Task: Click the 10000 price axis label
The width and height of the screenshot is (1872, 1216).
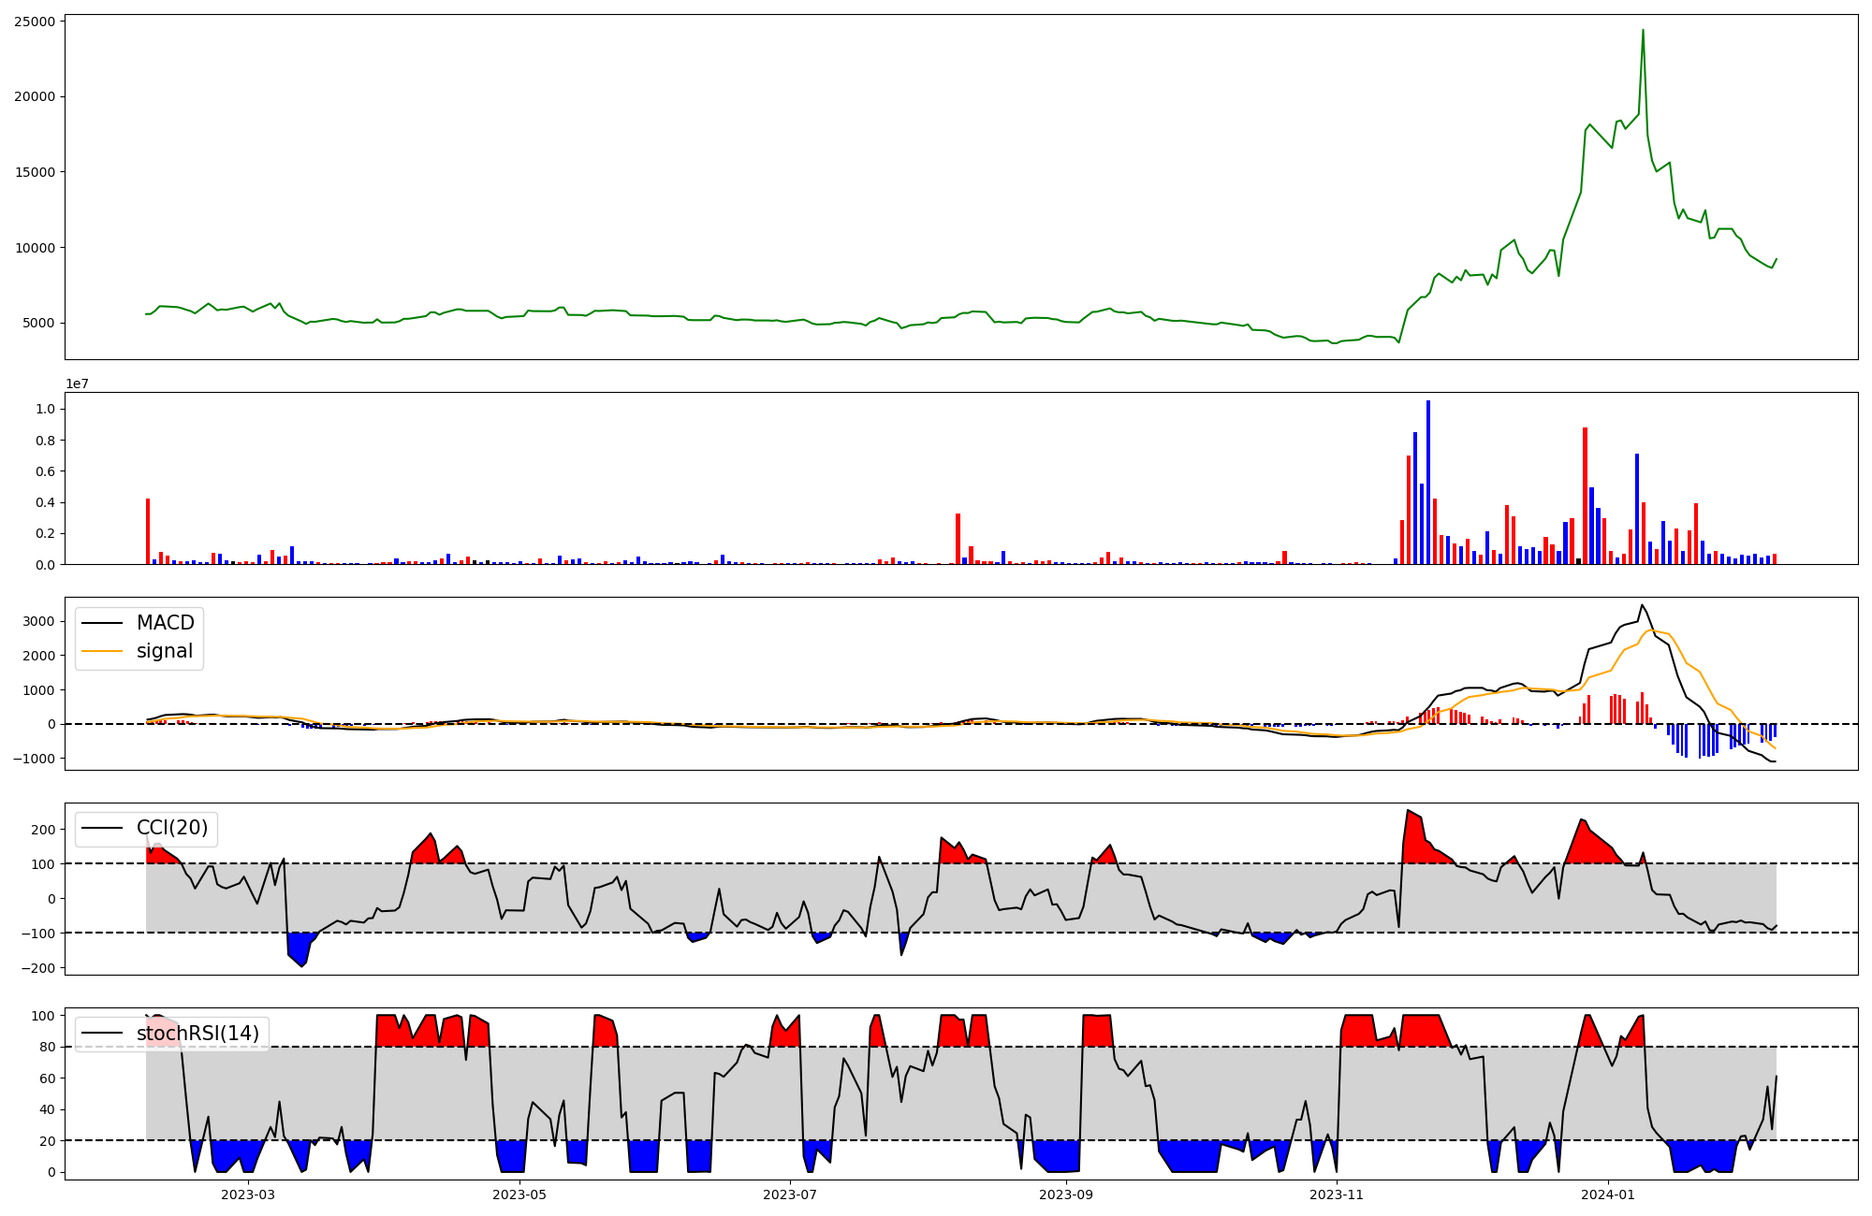Action: coord(35,248)
